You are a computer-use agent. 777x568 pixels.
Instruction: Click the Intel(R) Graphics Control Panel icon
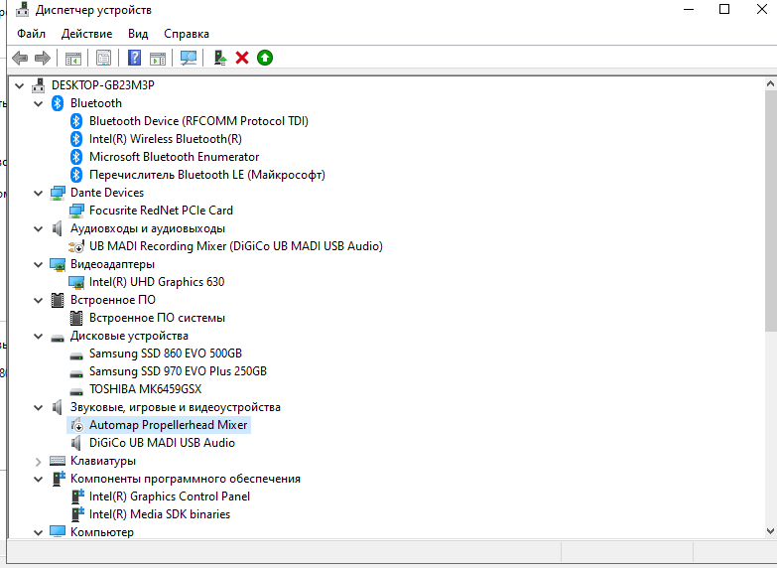[x=77, y=497]
